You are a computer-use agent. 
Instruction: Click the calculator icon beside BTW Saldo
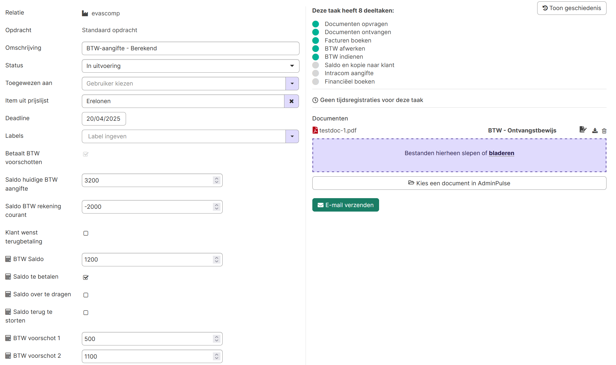pos(8,259)
